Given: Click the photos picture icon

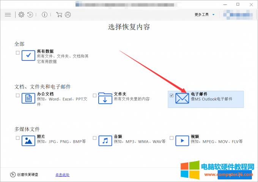Looking at the screenshot, I should pos(28,140).
